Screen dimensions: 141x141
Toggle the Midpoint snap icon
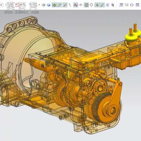pyautogui.click(x=65, y=5)
